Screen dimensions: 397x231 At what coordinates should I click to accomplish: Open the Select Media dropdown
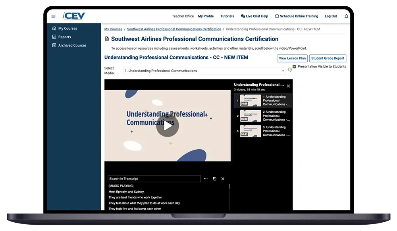pyautogui.click(x=204, y=71)
